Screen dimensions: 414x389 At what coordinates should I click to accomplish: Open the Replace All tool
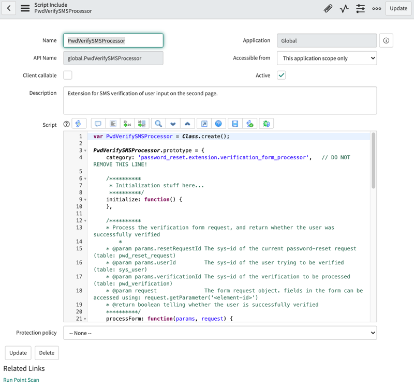pyautogui.click(x=142, y=124)
